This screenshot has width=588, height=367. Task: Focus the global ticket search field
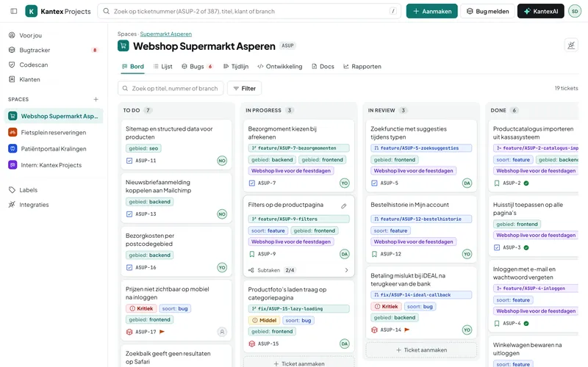tap(249, 11)
